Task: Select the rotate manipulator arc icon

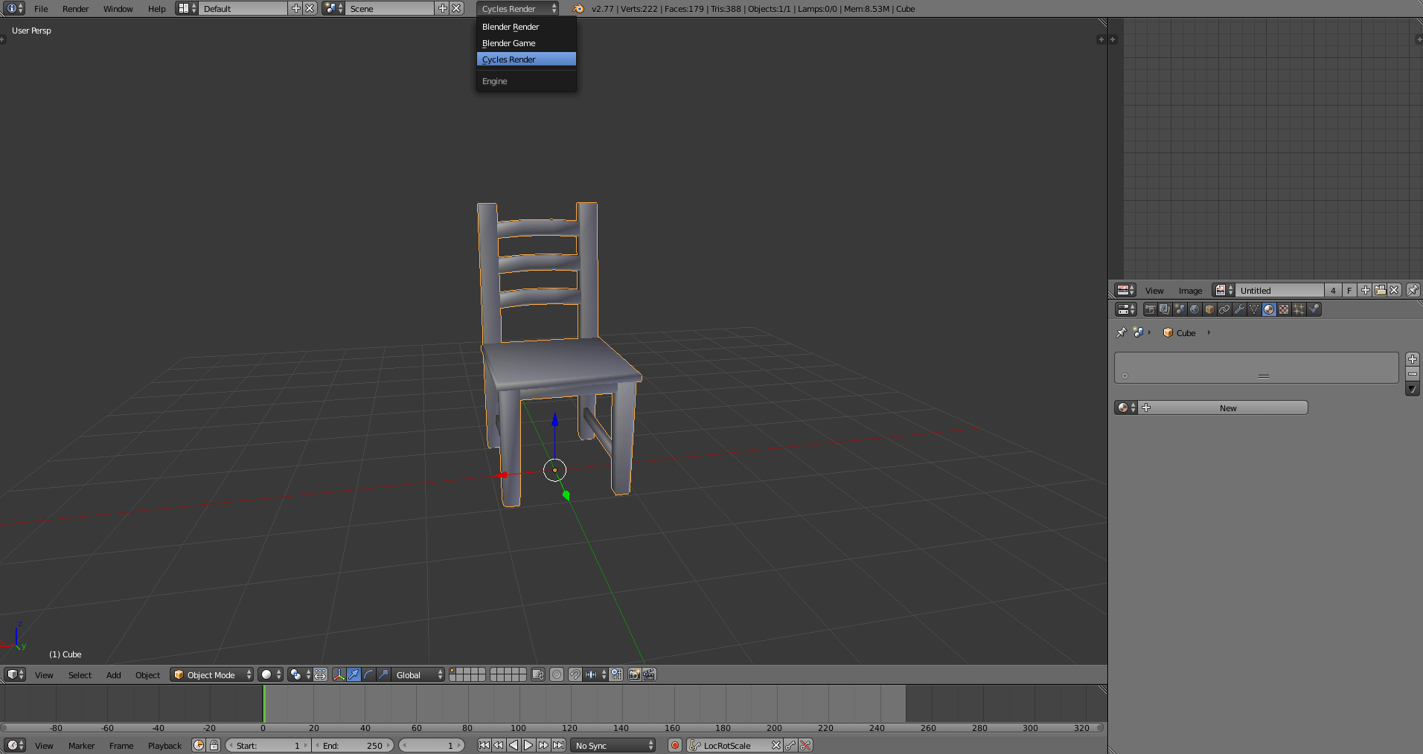Action: click(368, 674)
